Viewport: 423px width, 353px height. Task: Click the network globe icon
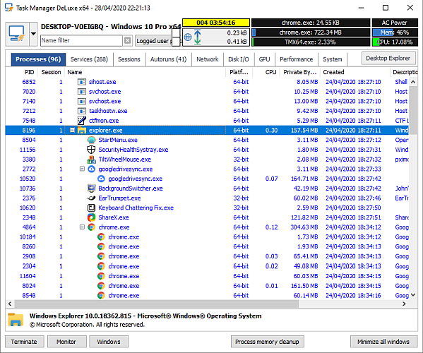pos(188,37)
